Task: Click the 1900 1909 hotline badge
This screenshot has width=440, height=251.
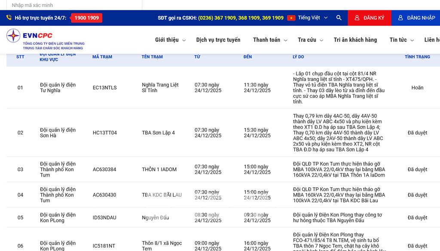Action: click(86, 18)
